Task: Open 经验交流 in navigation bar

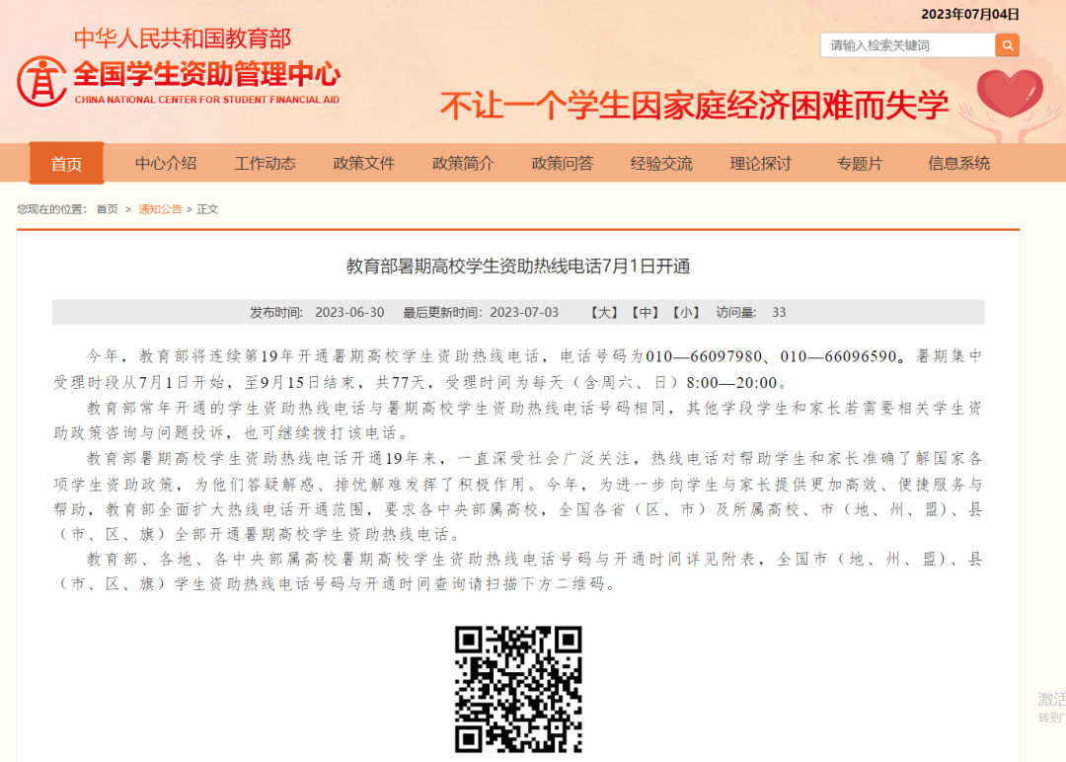Action: (x=661, y=164)
